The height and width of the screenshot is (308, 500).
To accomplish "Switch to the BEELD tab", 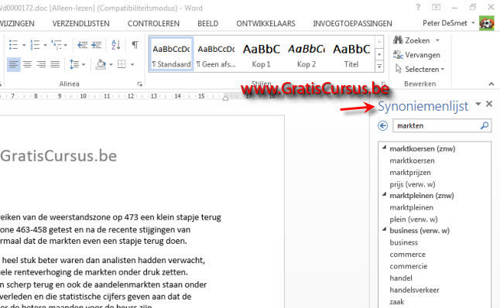I will pos(208,23).
